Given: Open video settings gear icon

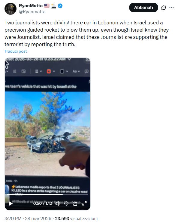Looking at the screenshot, I should pos(66,203).
